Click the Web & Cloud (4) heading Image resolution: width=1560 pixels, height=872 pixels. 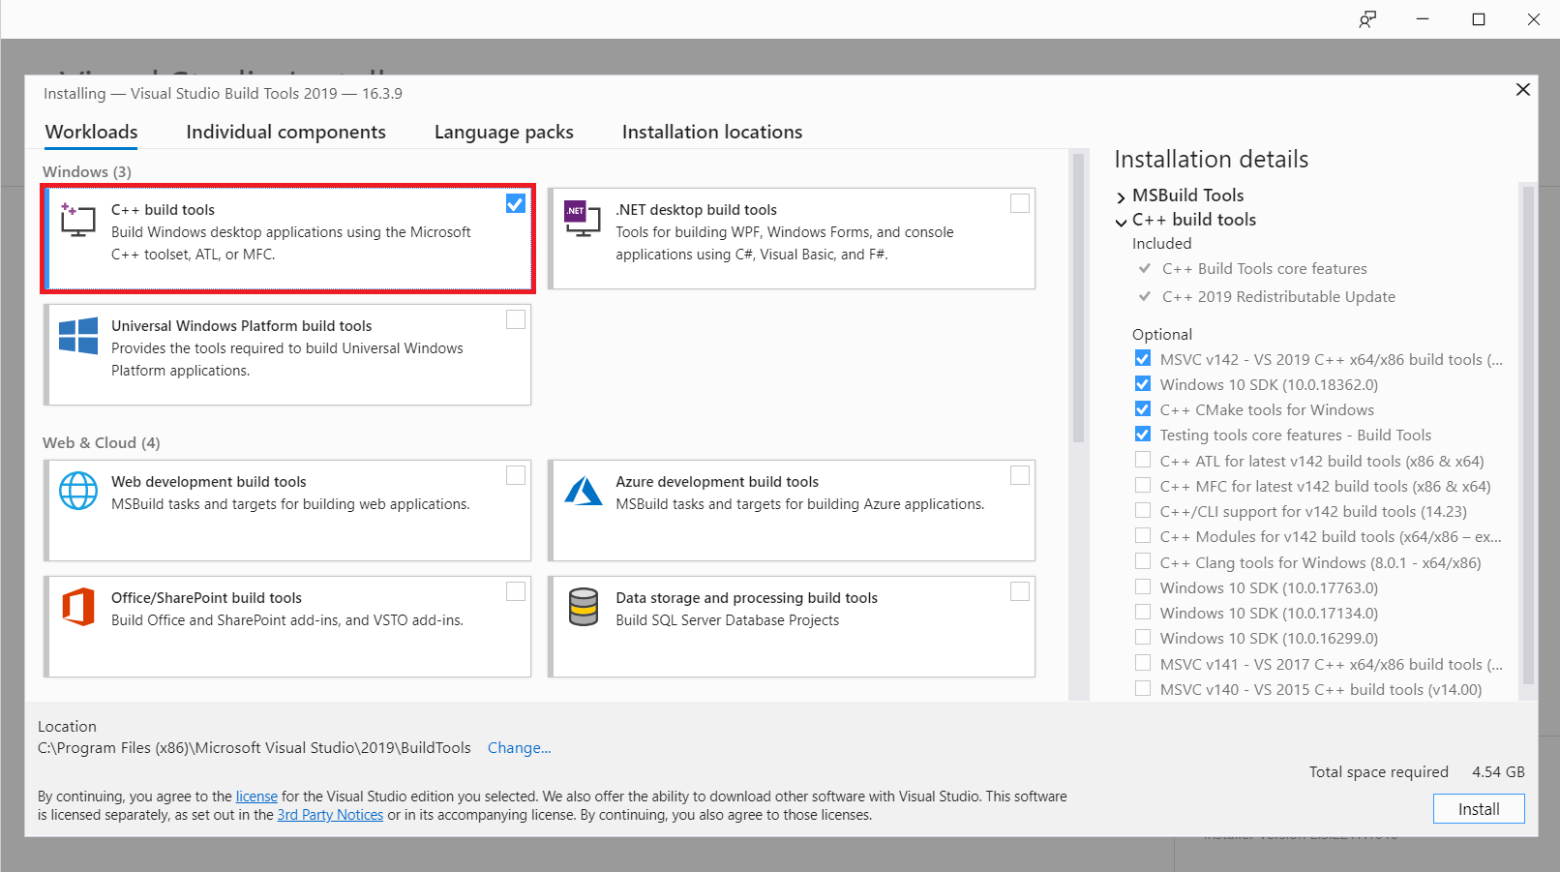pos(102,442)
